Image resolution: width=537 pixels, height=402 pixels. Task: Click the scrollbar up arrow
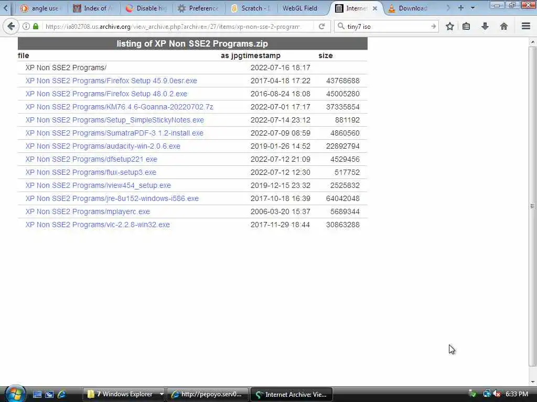pos(532,42)
